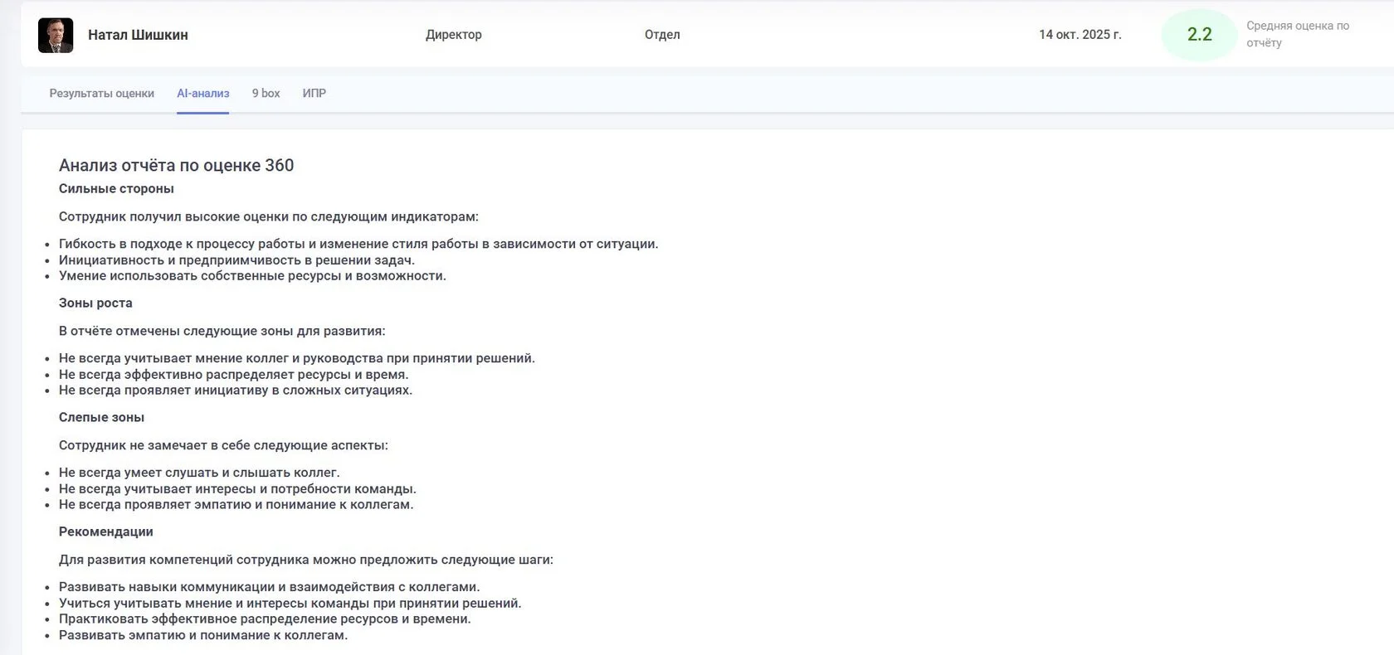Click the Анализ отчёта по оценке 360 heading
1394x655 pixels.
click(176, 165)
